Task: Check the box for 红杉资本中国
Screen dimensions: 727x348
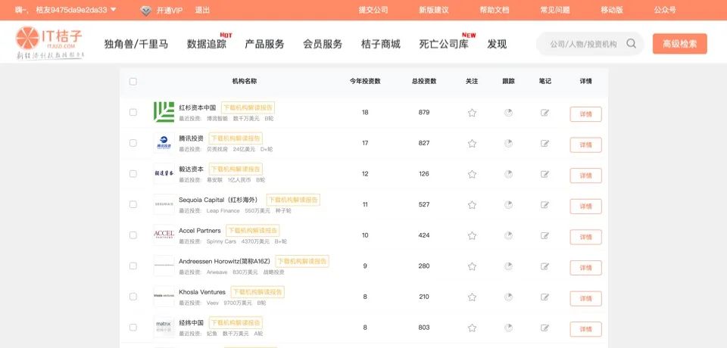Action: 133,113
